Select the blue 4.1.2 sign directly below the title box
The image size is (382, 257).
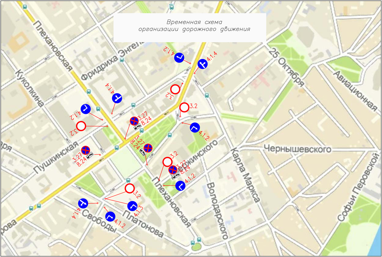[180, 58]
